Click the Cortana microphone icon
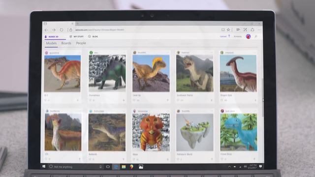Viewport: 315px width, 177px height. (100, 167)
